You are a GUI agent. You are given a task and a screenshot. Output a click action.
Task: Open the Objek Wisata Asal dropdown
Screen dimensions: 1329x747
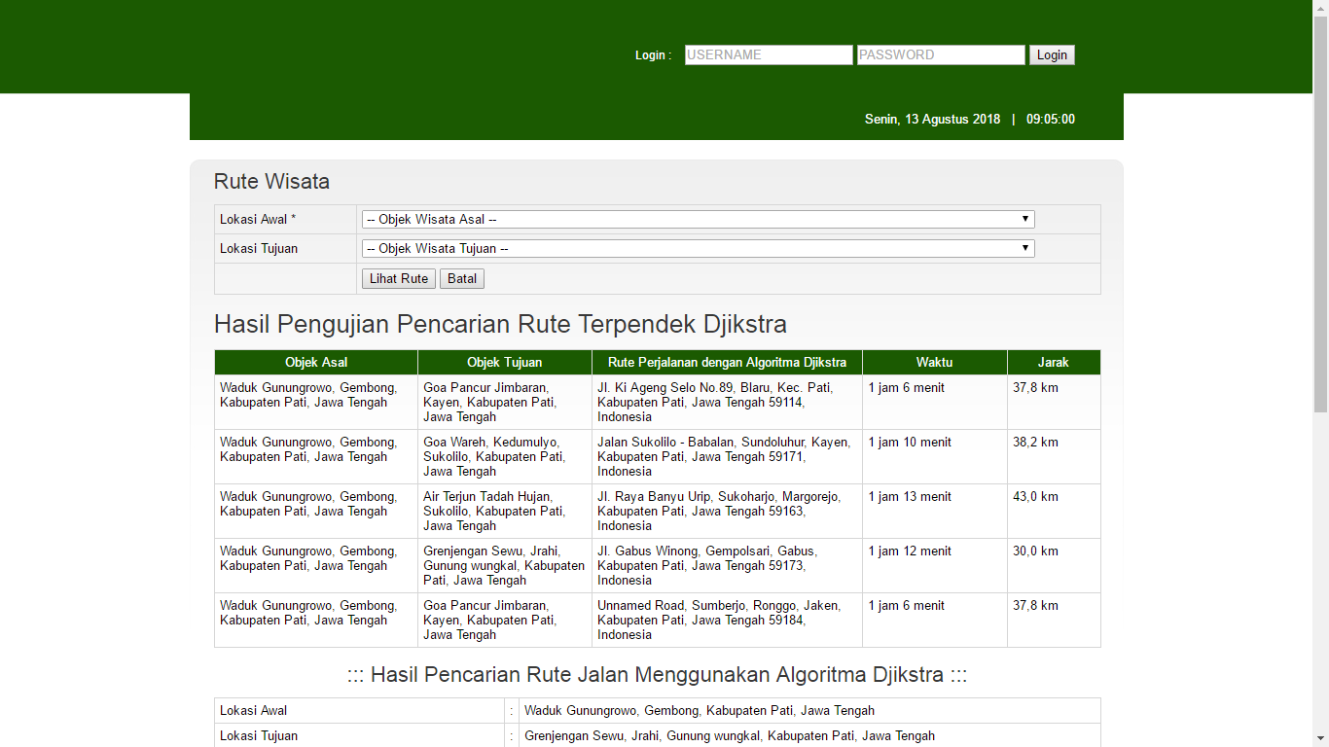(698, 220)
